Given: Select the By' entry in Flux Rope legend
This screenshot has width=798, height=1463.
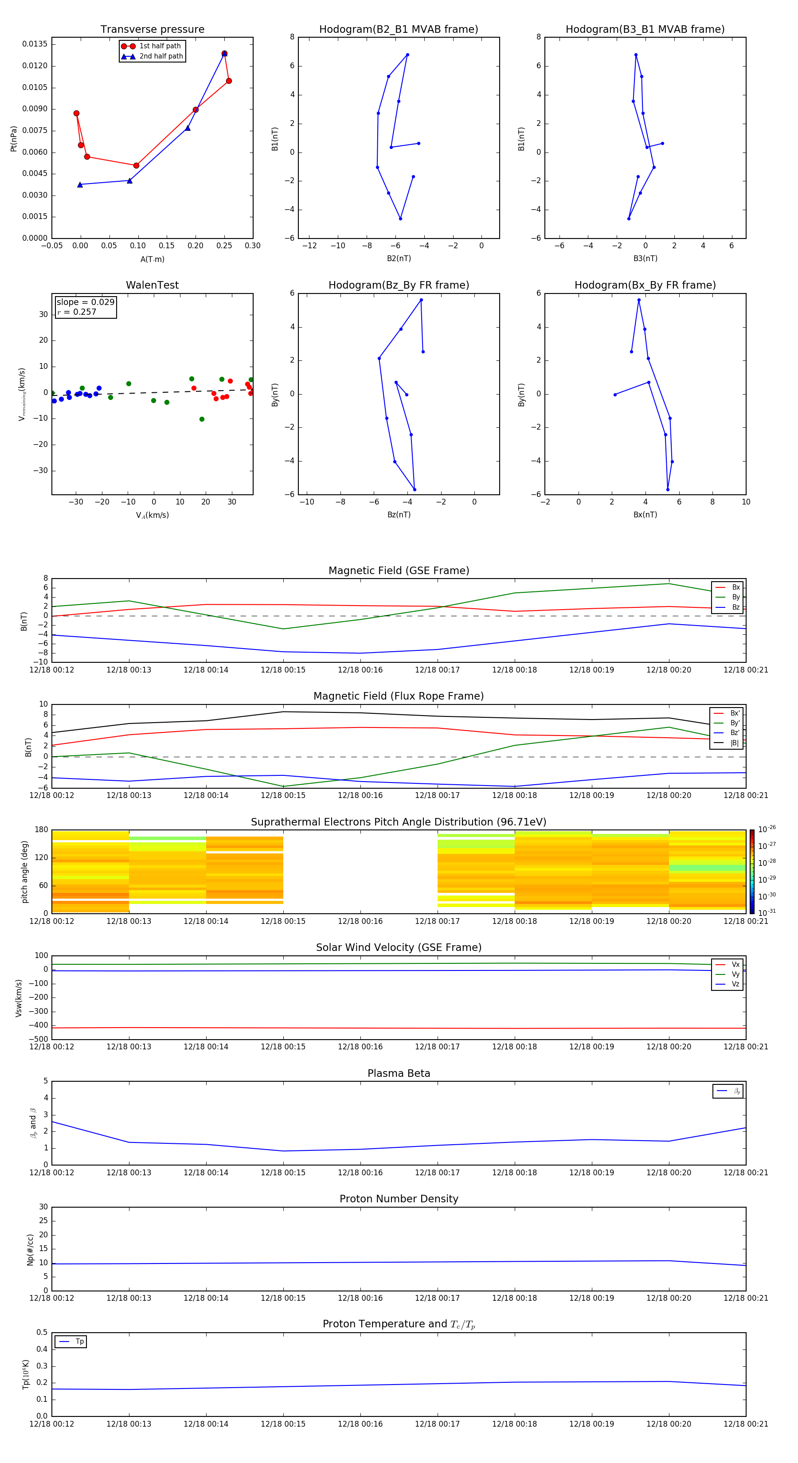Looking at the screenshot, I should click(727, 723).
